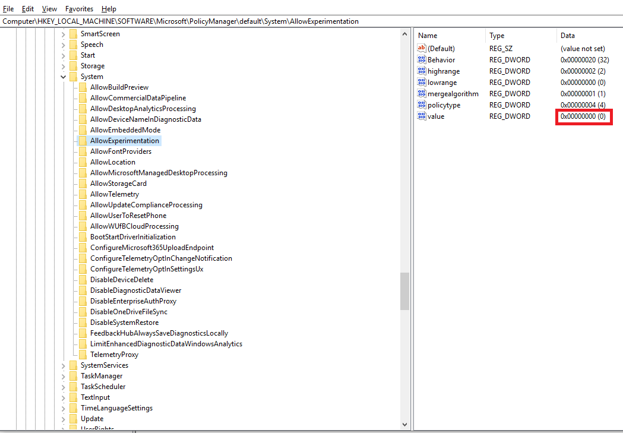The image size is (623, 433).
Task: Click the TelemetryProxy folder icon
Action: [83, 355]
